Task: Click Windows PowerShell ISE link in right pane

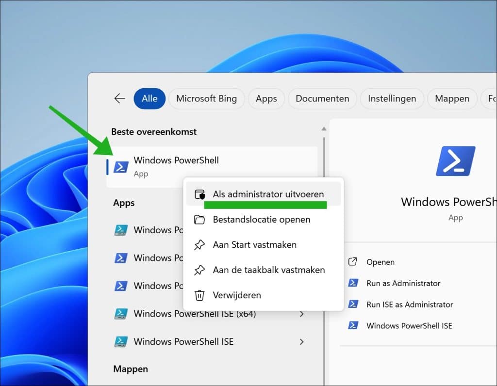Action: click(410, 325)
